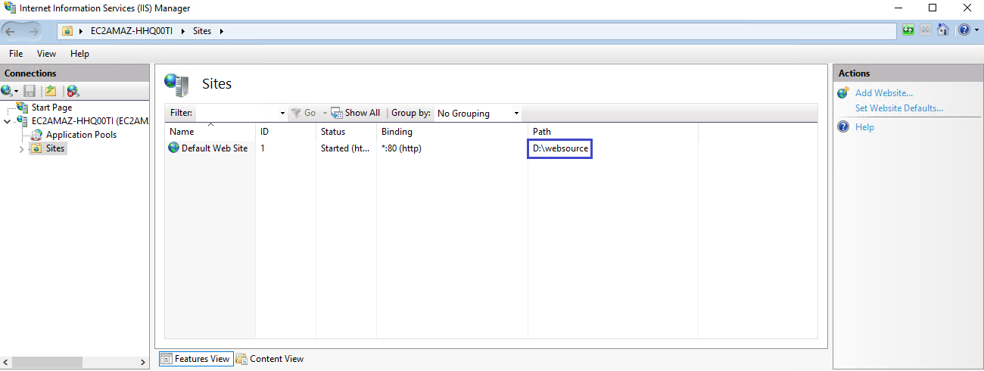
Task: Click the Add Website globe icon
Action: tap(843, 93)
